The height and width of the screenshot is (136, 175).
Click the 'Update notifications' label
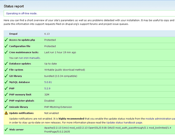(21, 113)
